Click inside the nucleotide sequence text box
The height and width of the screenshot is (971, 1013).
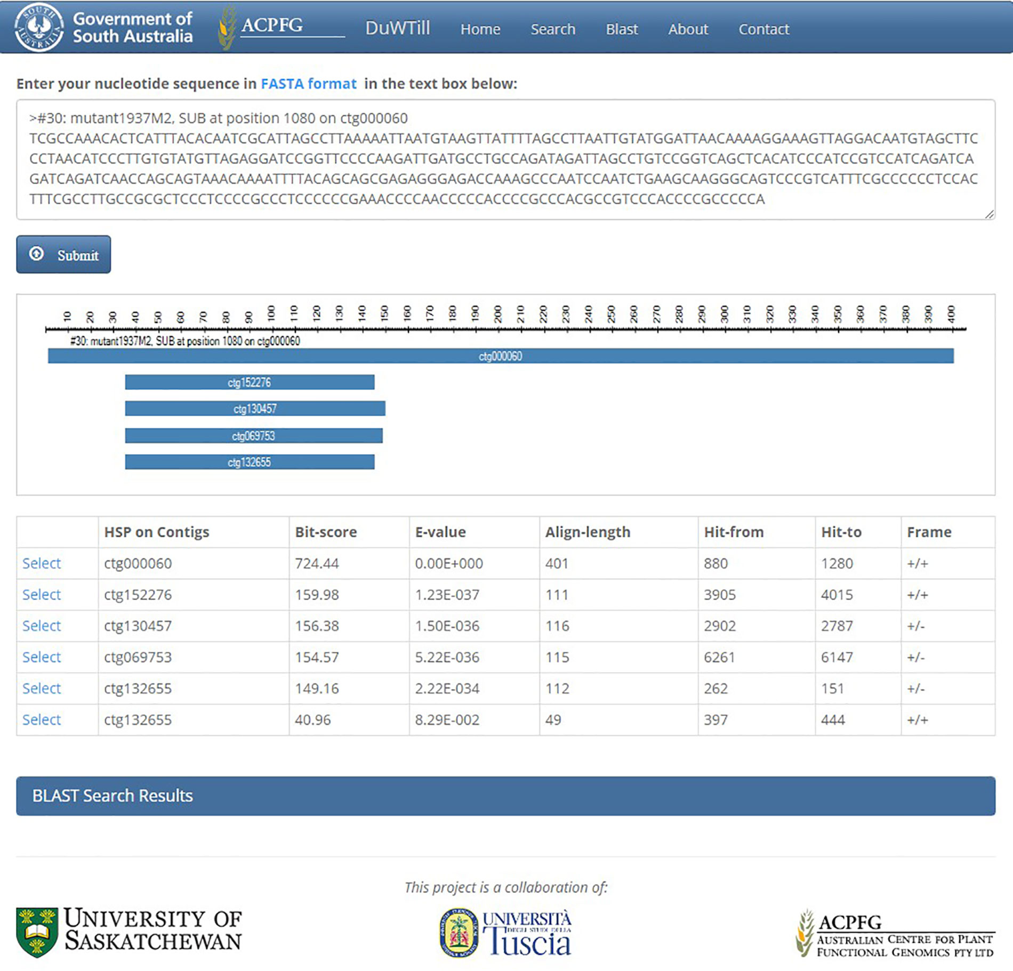(505, 159)
